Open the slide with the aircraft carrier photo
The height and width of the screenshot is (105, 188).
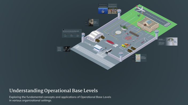[x=103, y=9]
